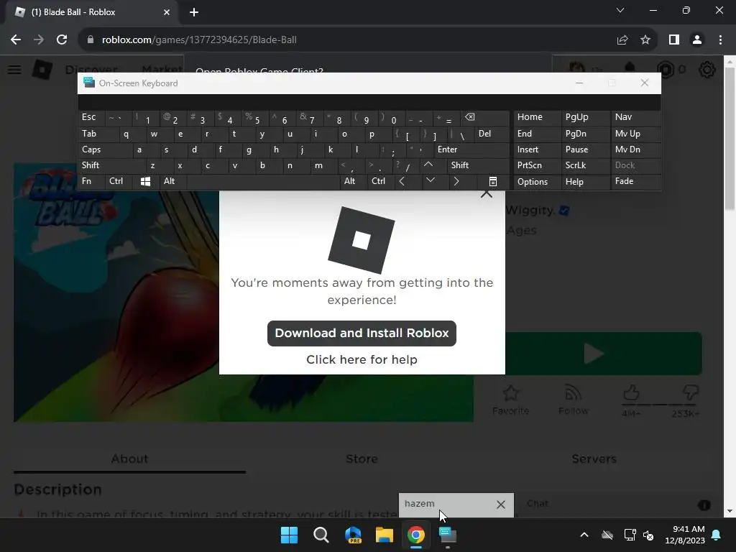Click the context menu key on the keyboard

493,182
